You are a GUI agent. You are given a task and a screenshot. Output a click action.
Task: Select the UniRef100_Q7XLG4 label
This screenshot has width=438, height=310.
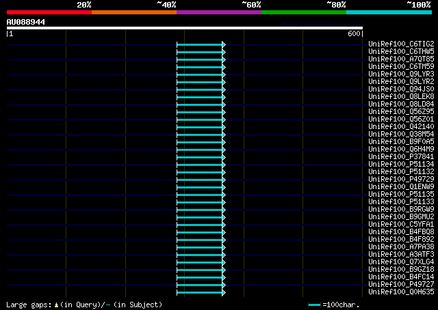(x=401, y=262)
